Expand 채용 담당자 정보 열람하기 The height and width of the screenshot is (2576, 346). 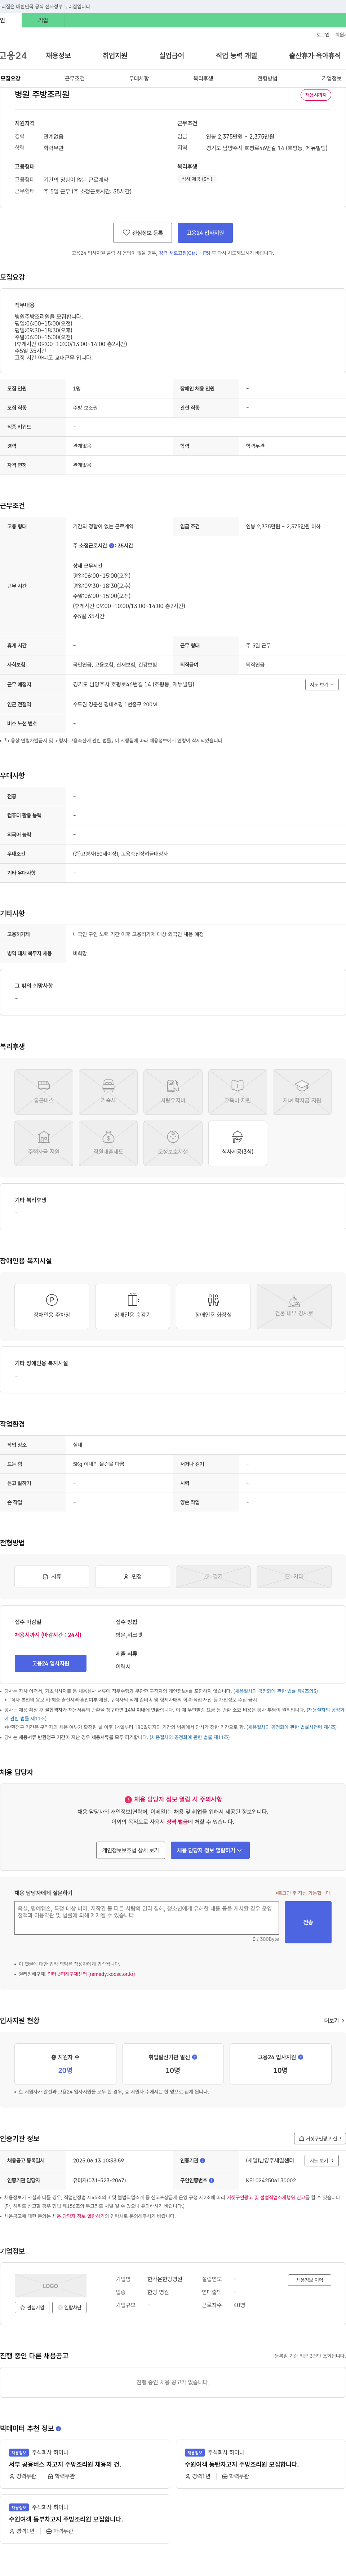[210, 1850]
